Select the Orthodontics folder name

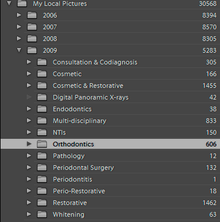pos(73,144)
